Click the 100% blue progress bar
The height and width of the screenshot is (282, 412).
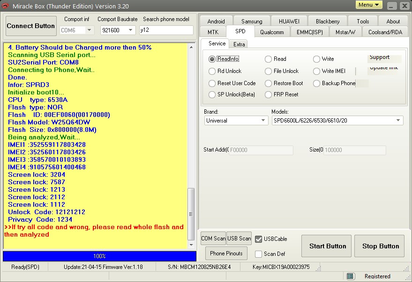click(x=99, y=256)
